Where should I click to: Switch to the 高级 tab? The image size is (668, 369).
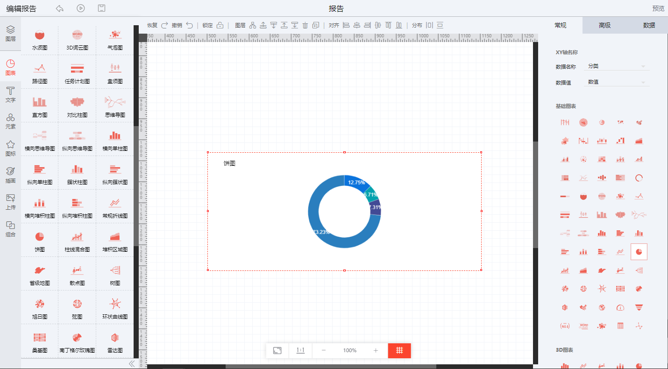tap(604, 25)
